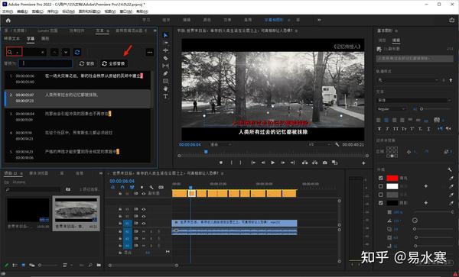Toggle the black shadow checkbox
Screen dimensions: 459x277
tap(380, 203)
